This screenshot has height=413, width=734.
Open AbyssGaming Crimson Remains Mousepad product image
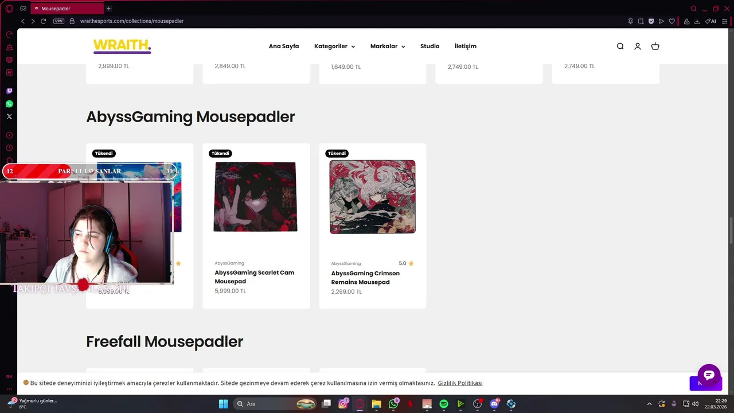point(373,197)
